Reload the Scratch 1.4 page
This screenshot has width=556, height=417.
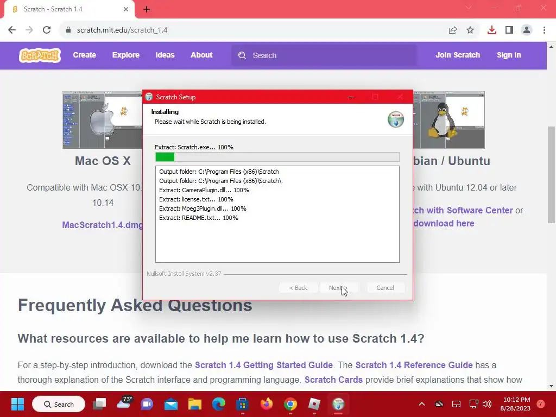pos(47,30)
